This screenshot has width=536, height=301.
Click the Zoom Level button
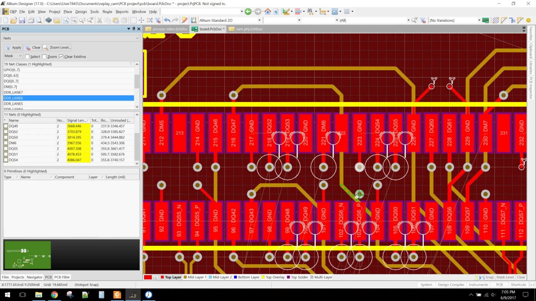tap(57, 47)
